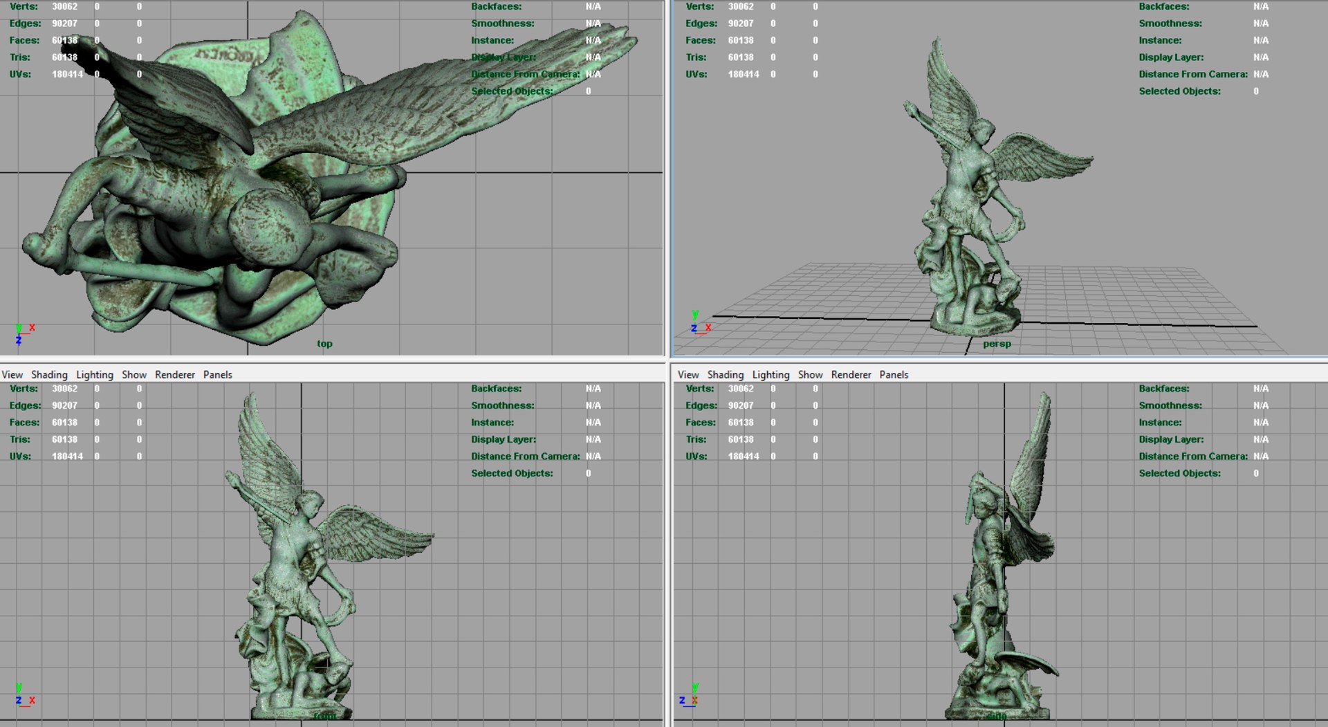Open View menu of the side viewport panel

(x=688, y=374)
